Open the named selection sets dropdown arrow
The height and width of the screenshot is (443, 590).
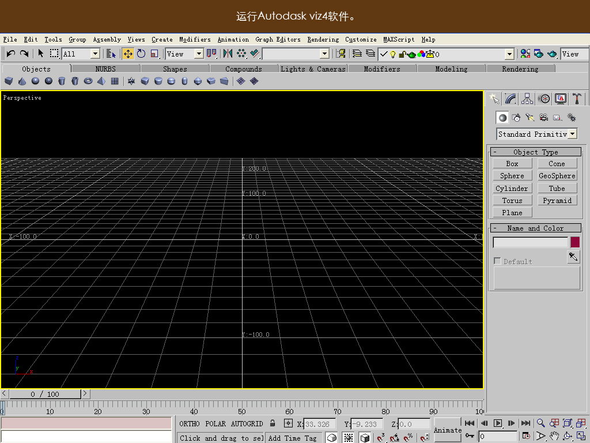325,54
